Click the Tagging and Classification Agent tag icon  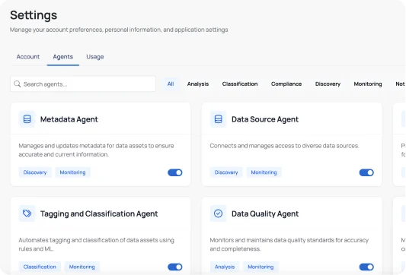point(27,213)
